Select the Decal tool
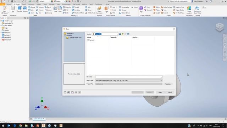Screen dimensions: 227x128 coord(48,7)
